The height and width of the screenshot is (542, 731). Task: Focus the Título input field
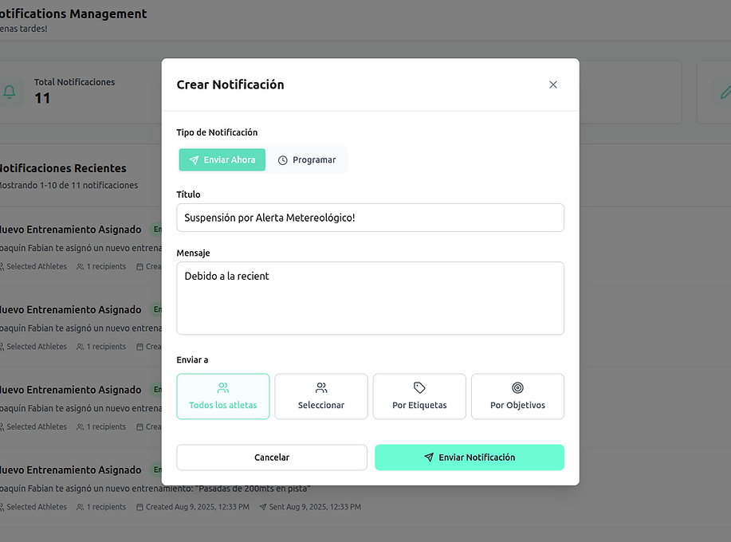[370, 218]
